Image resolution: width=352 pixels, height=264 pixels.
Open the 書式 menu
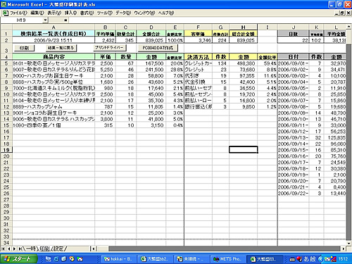click(87, 13)
